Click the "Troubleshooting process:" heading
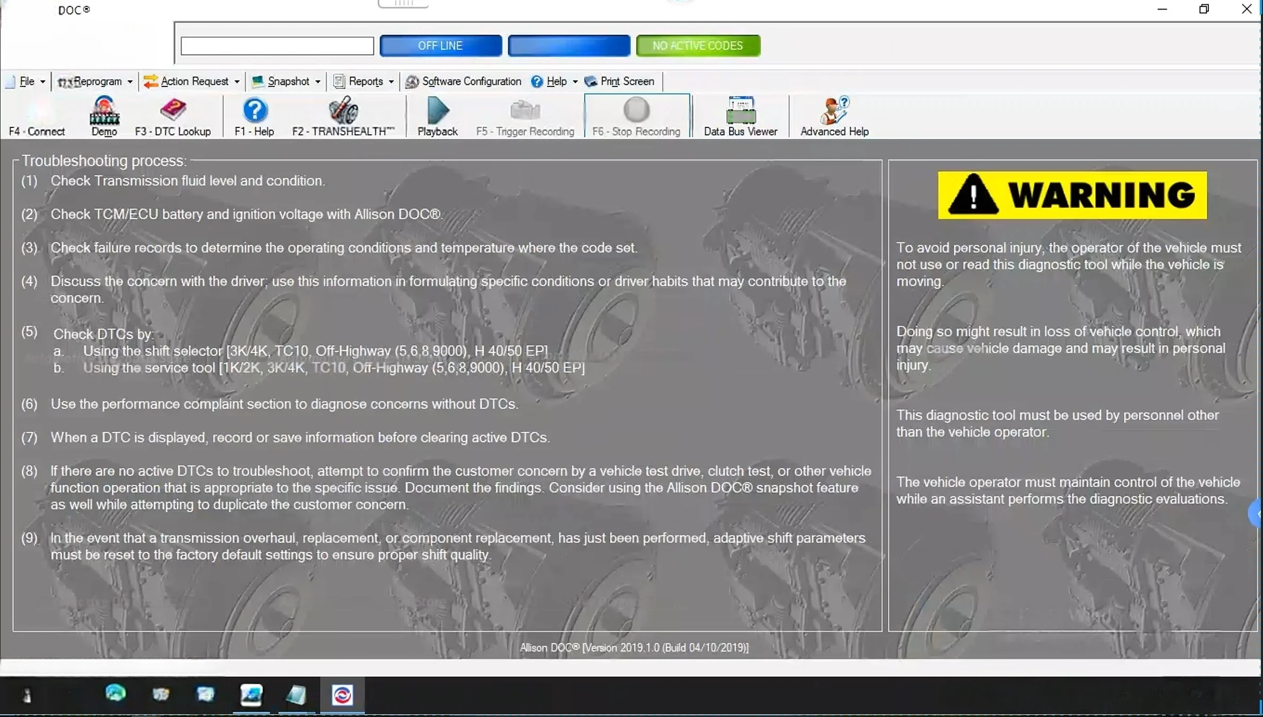Image resolution: width=1263 pixels, height=717 pixels. (104, 161)
